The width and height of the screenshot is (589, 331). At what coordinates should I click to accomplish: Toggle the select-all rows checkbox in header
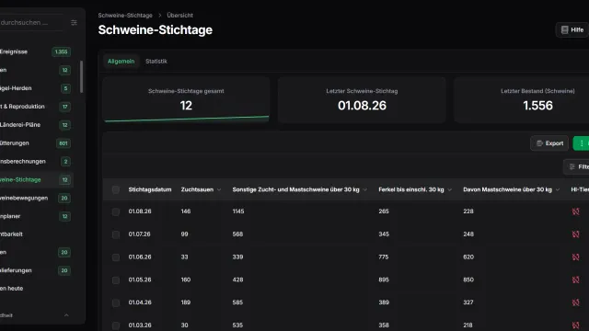point(116,190)
